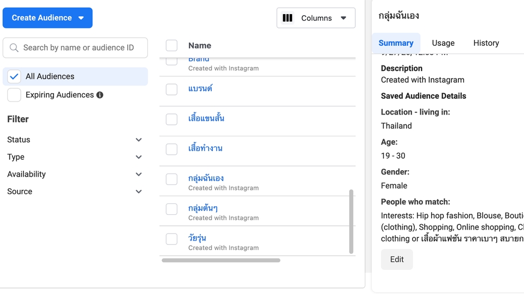524x294 pixels.
Task: Select the เสื้อทำงาน audience checkbox
Action: click(x=171, y=149)
